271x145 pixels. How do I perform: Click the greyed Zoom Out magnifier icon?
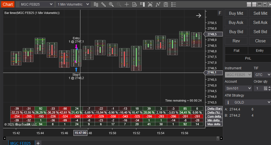pyautogui.click(x=119, y=4)
